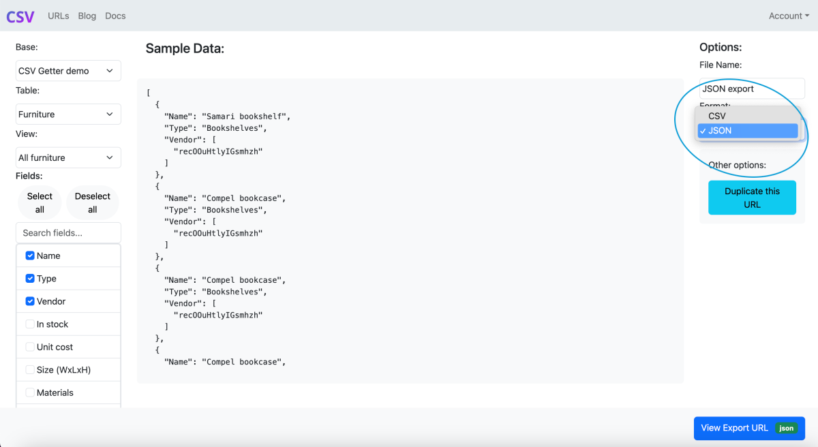Open the View dropdown showing All furniture

pyautogui.click(x=68, y=157)
